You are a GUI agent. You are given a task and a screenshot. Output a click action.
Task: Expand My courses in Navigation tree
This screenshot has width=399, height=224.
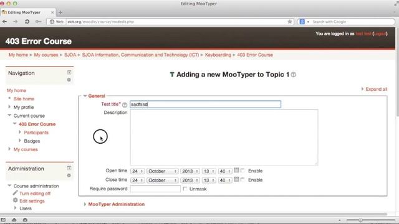coord(9,149)
